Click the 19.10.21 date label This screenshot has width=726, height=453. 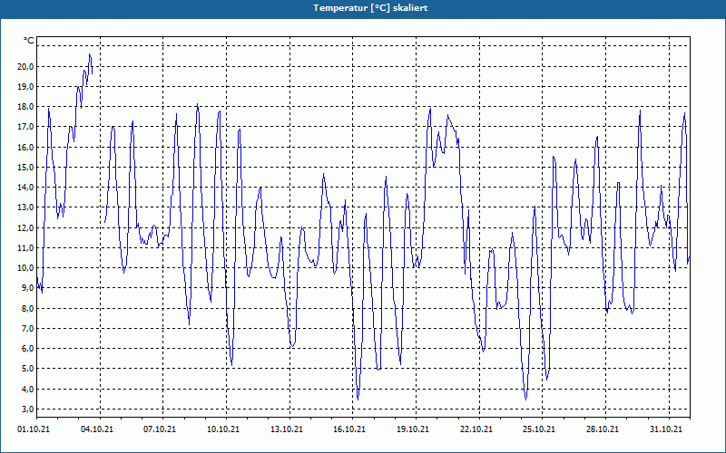[413, 429]
